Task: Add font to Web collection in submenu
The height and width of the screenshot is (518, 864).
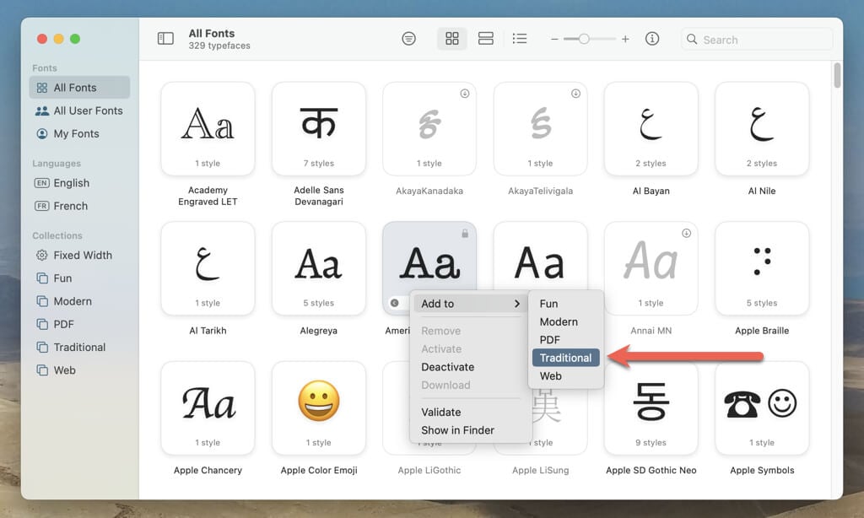Action: tap(566, 376)
